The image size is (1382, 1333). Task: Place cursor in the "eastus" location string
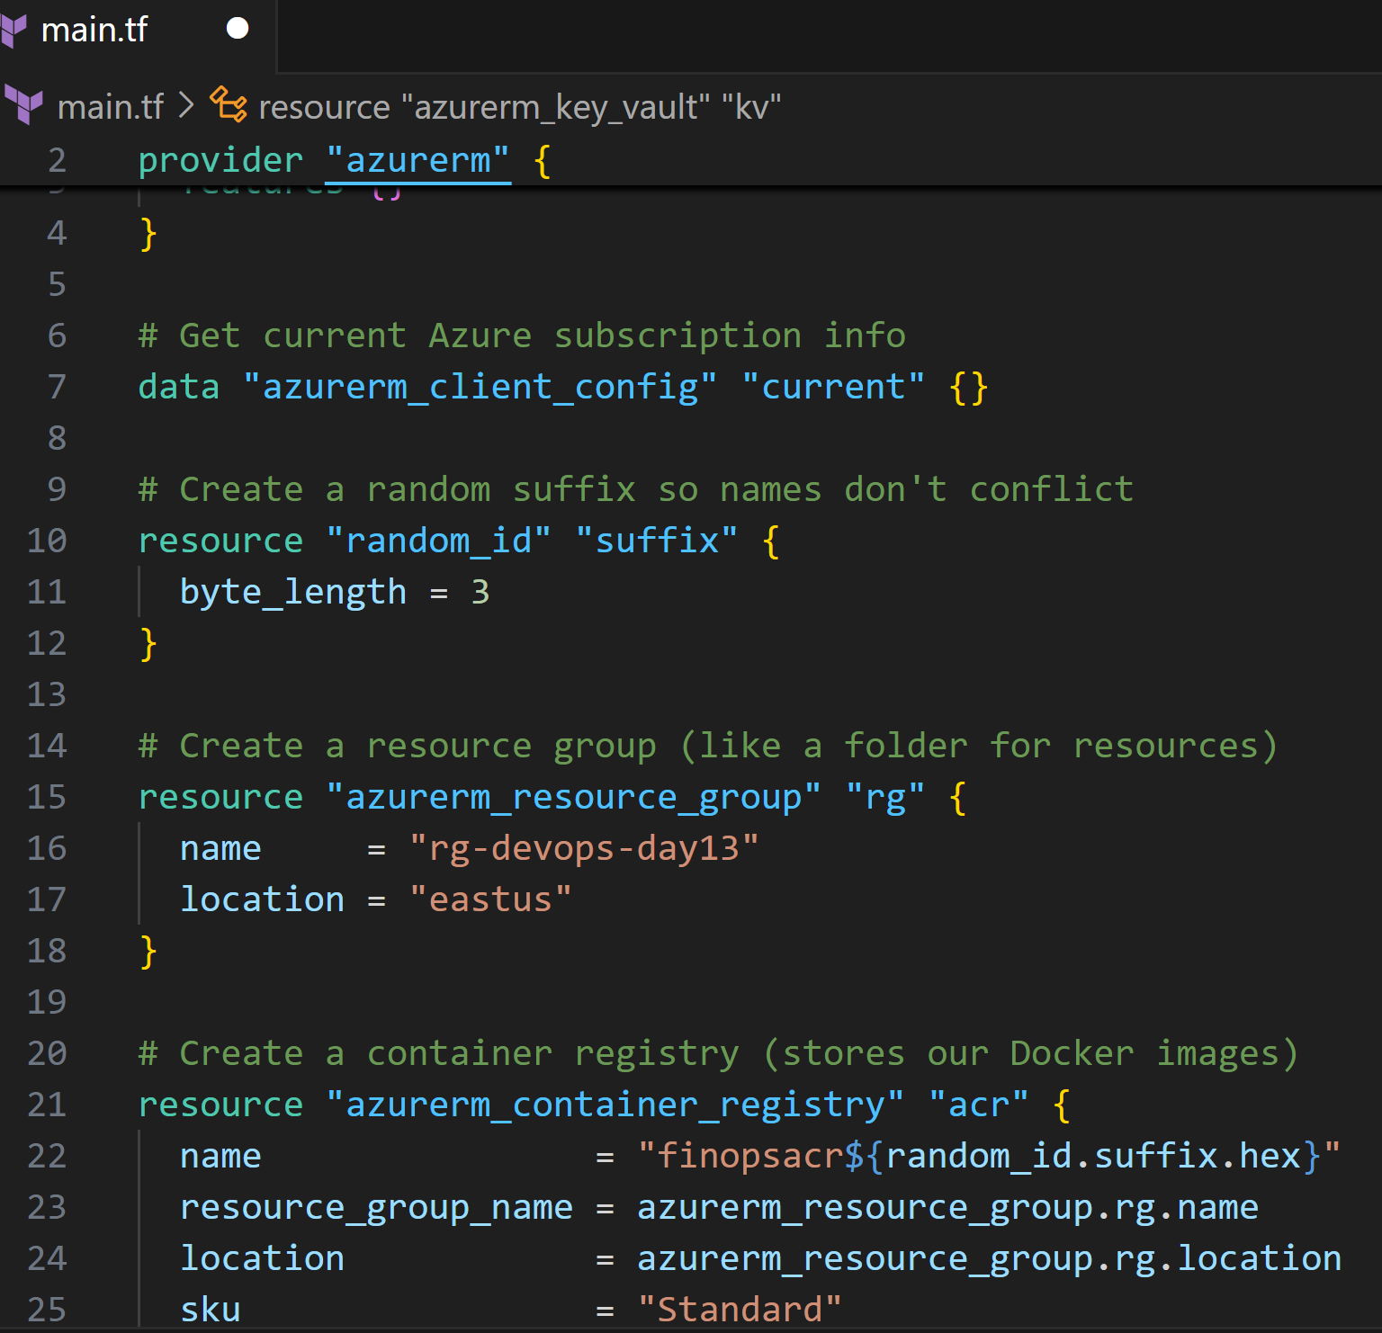(x=490, y=899)
